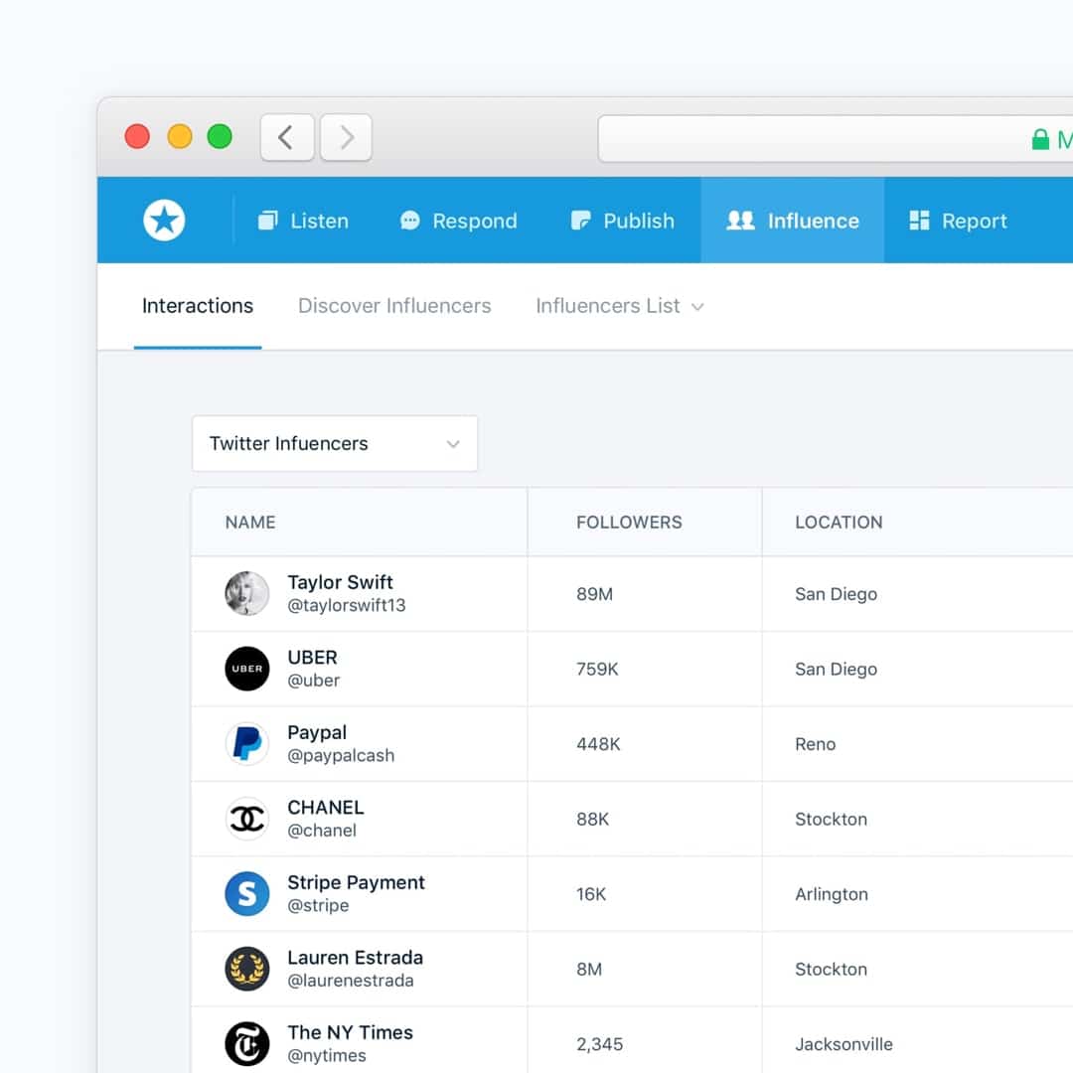Click Taylor Swift's profile picture

click(247, 593)
